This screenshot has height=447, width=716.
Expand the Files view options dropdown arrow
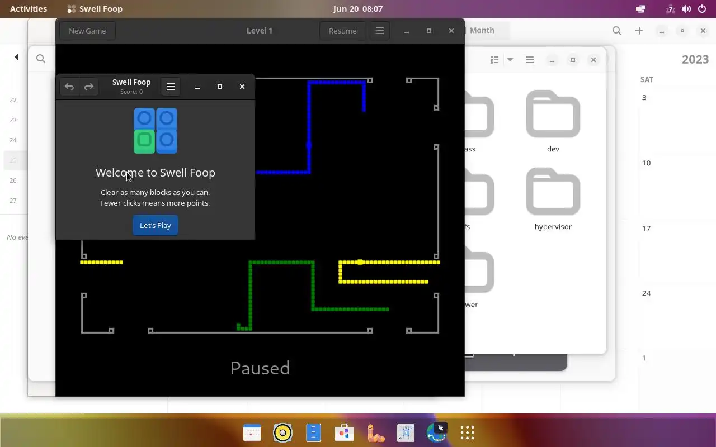point(510,60)
